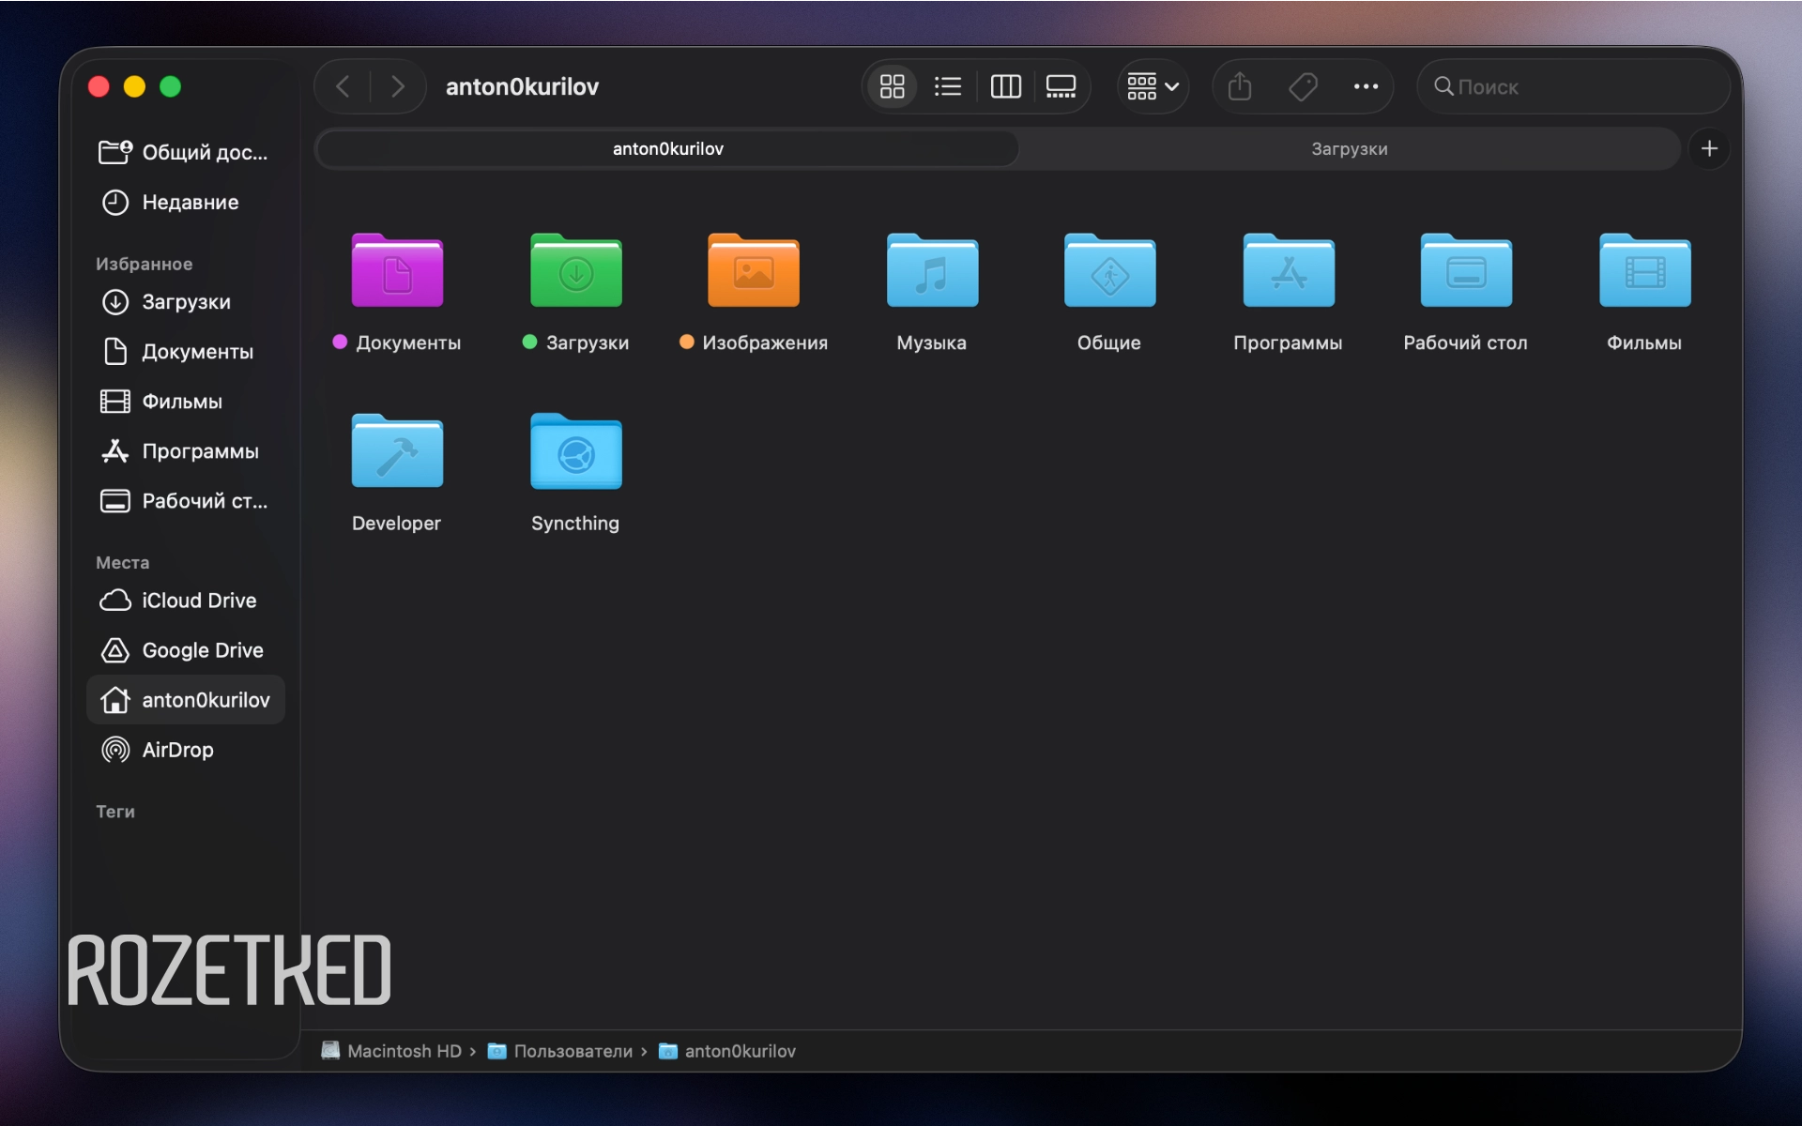1802x1126 pixels.
Task: Open the more actions ellipsis menu
Action: 1366,87
